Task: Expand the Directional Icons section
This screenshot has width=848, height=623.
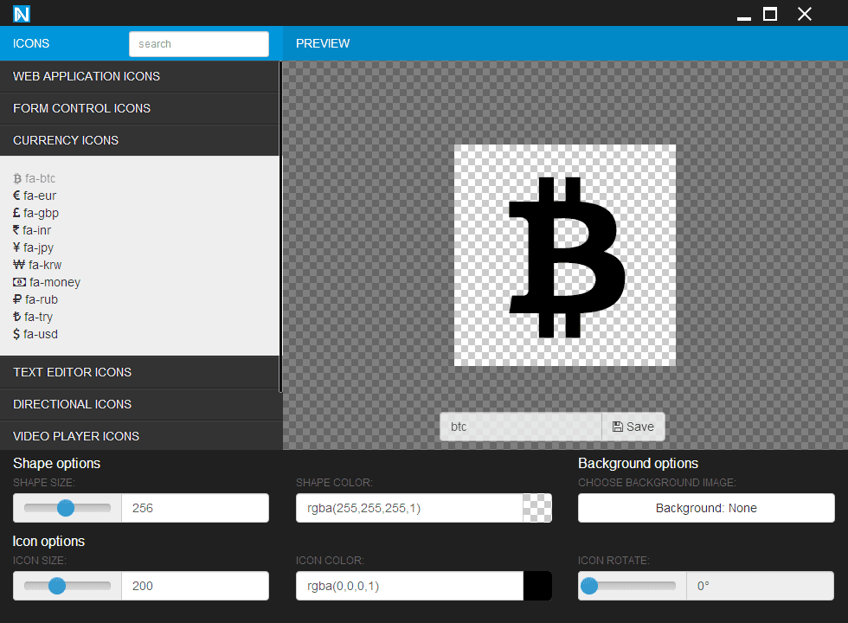Action: (139, 404)
